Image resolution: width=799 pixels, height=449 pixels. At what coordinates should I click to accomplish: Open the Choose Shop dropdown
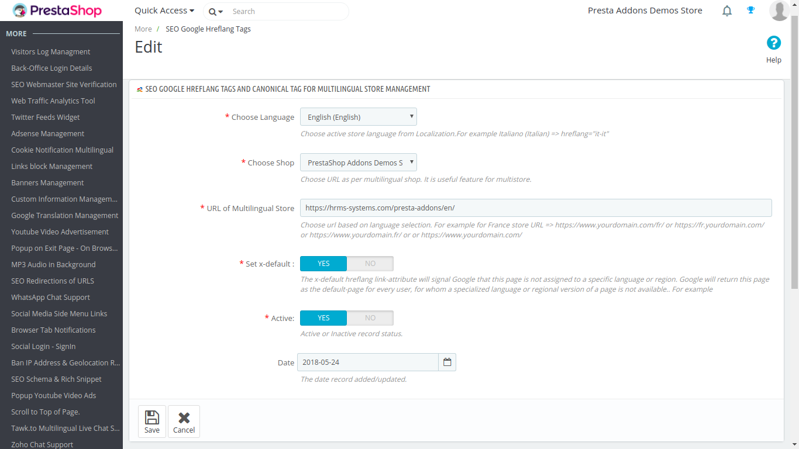point(359,163)
